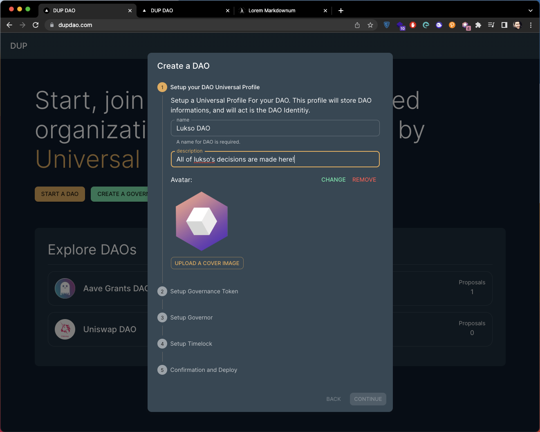The width and height of the screenshot is (540, 432).
Task: Click REMOVE to delete avatar
Action: tap(364, 180)
